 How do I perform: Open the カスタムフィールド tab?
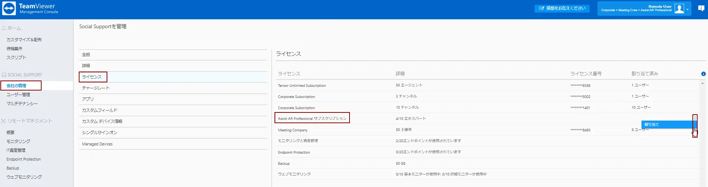173,110
